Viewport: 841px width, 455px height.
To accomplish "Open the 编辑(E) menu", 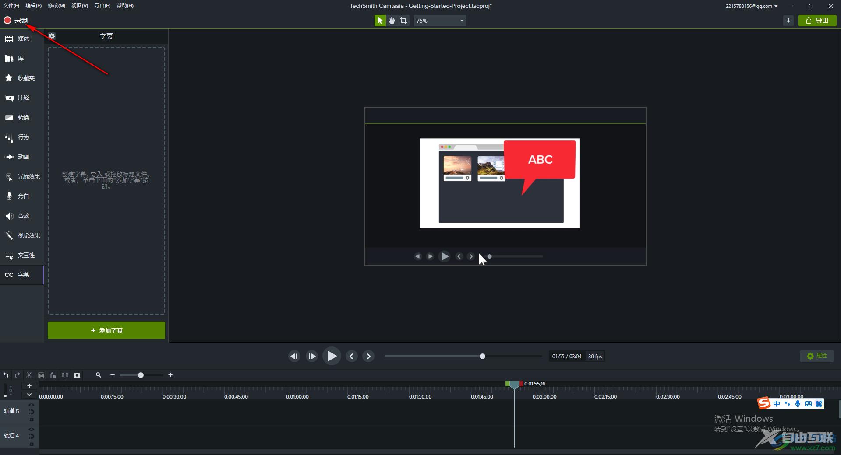I will click(x=34, y=6).
